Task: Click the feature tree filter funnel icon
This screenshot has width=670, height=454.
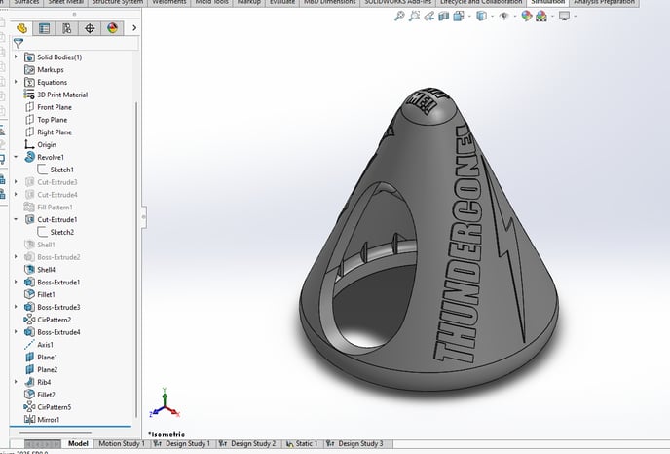Action: pyautogui.click(x=18, y=43)
